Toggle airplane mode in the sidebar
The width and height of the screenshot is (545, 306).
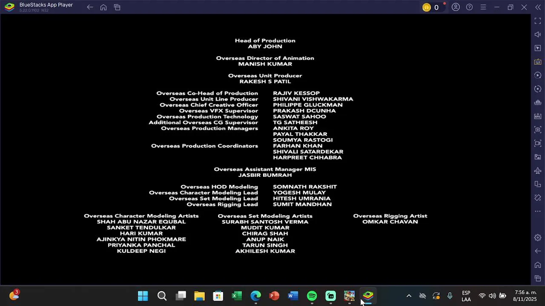(x=538, y=170)
